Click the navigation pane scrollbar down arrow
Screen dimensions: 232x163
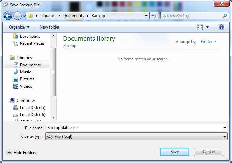(x=53, y=117)
